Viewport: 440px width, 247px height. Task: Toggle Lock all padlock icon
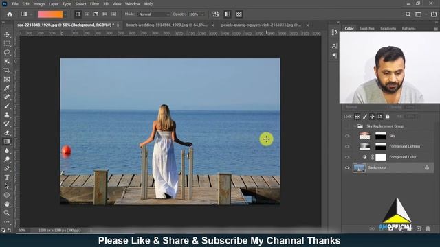[x=388, y=117]
